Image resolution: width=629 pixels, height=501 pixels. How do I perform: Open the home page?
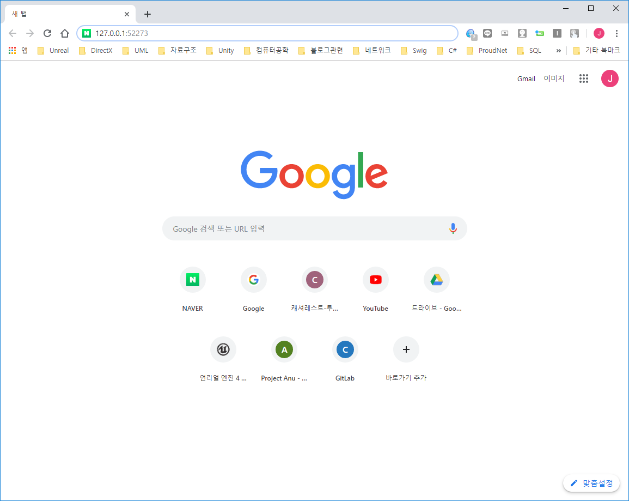65,33
